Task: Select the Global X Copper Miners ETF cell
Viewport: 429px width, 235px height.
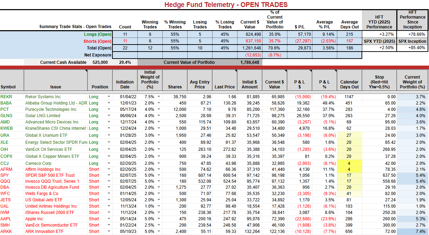Action: click(x=56, y=156)
